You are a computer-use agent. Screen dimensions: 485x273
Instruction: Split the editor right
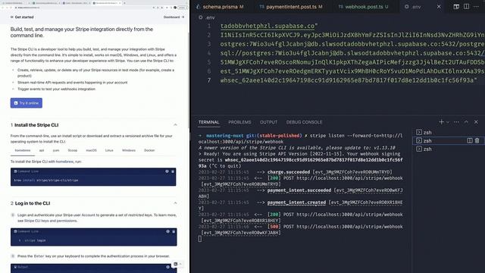pyautogui.click(x=466, y=7)
